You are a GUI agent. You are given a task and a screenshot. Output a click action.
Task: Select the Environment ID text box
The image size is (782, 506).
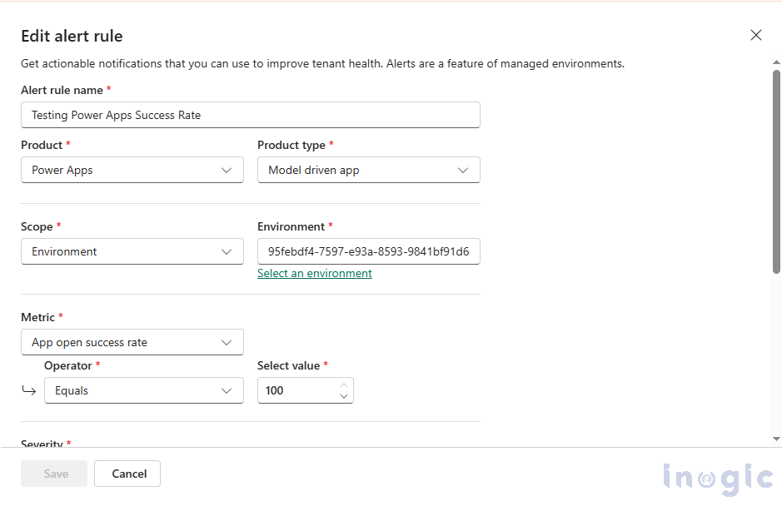point(368,251)
